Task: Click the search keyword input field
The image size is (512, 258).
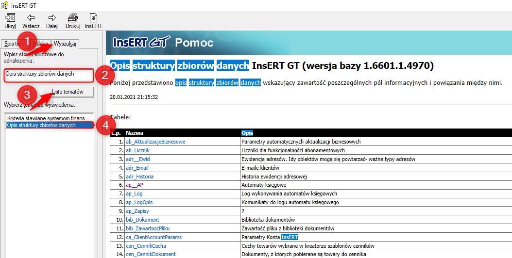Action: 49,76
